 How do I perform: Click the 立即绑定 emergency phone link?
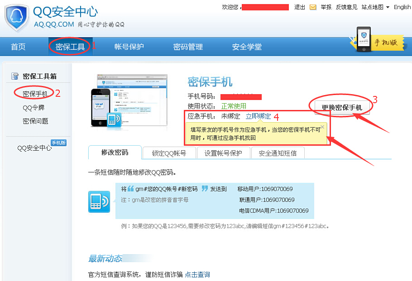click(x=258, y=116)
